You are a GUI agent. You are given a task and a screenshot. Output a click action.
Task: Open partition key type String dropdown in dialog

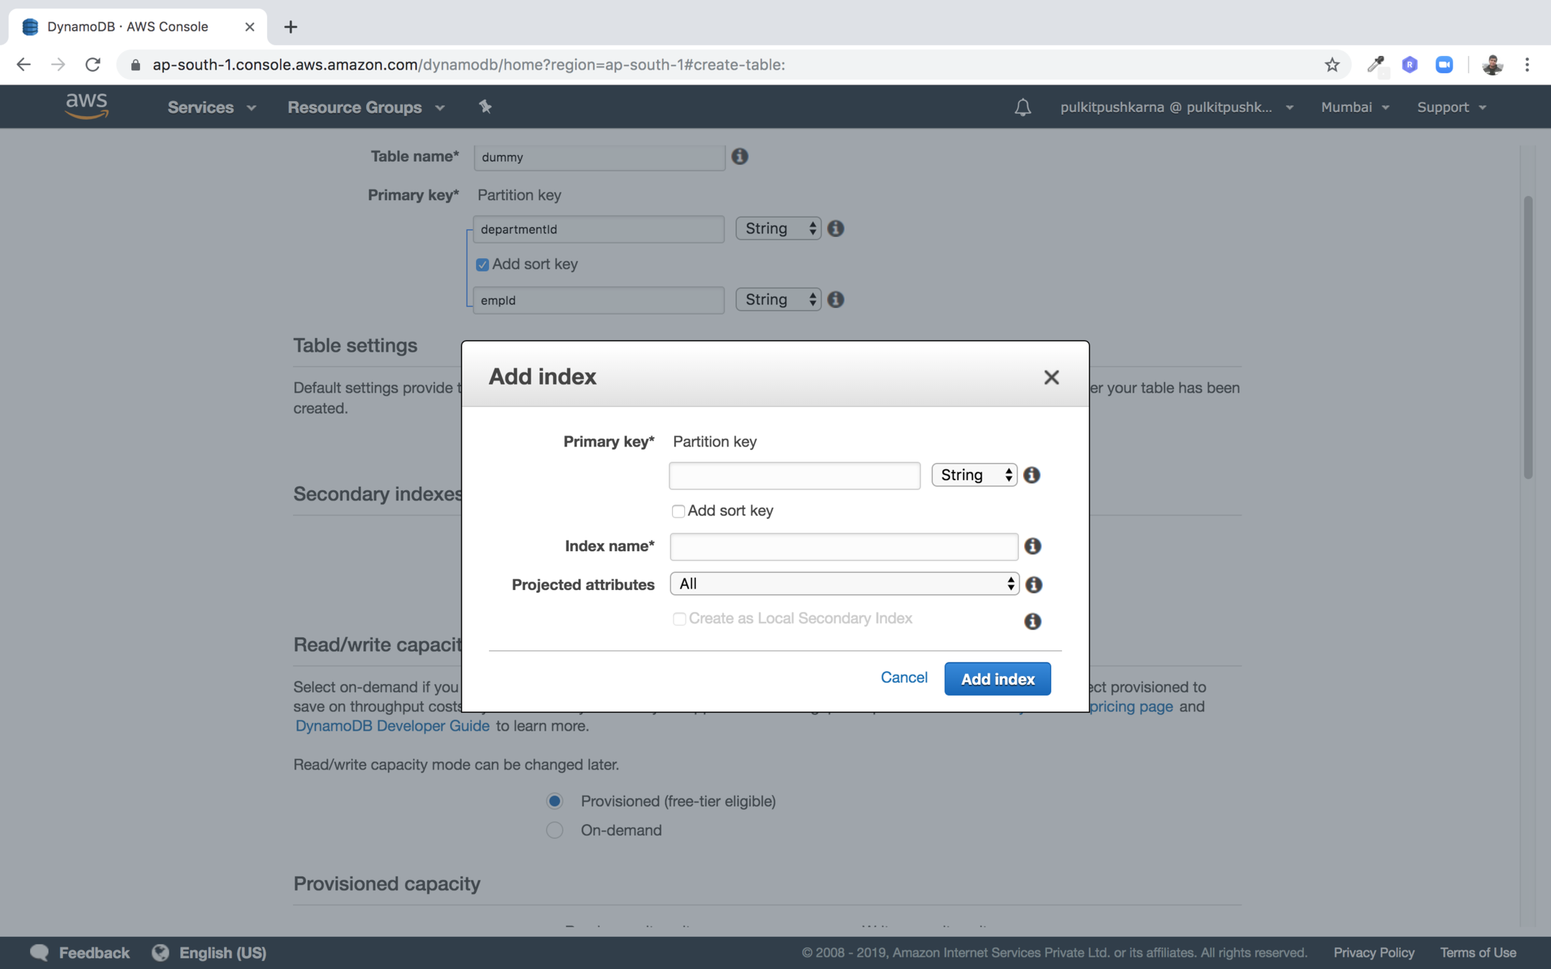(x=974, y=475)
